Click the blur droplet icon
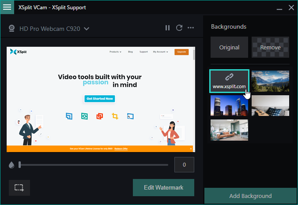Viewport: 298px width, 205px height. tap(11, 165)
